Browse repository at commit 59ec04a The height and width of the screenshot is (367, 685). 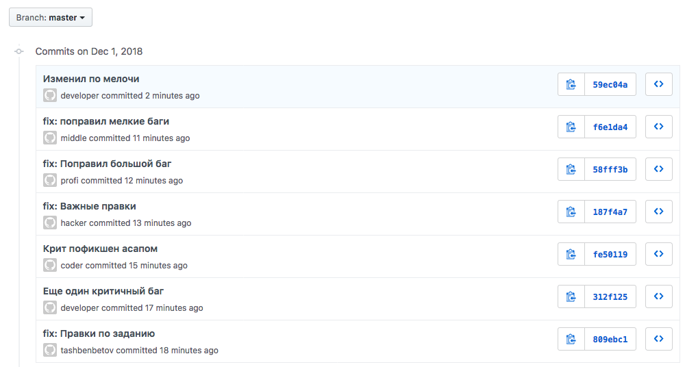tap(658, 85)
